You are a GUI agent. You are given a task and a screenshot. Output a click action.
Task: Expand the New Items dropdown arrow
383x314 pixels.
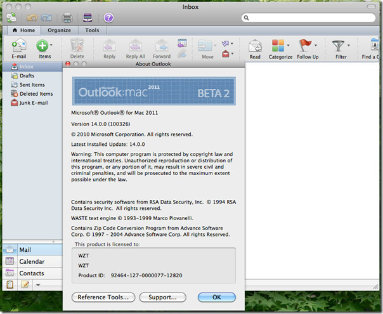pos(51,44)
